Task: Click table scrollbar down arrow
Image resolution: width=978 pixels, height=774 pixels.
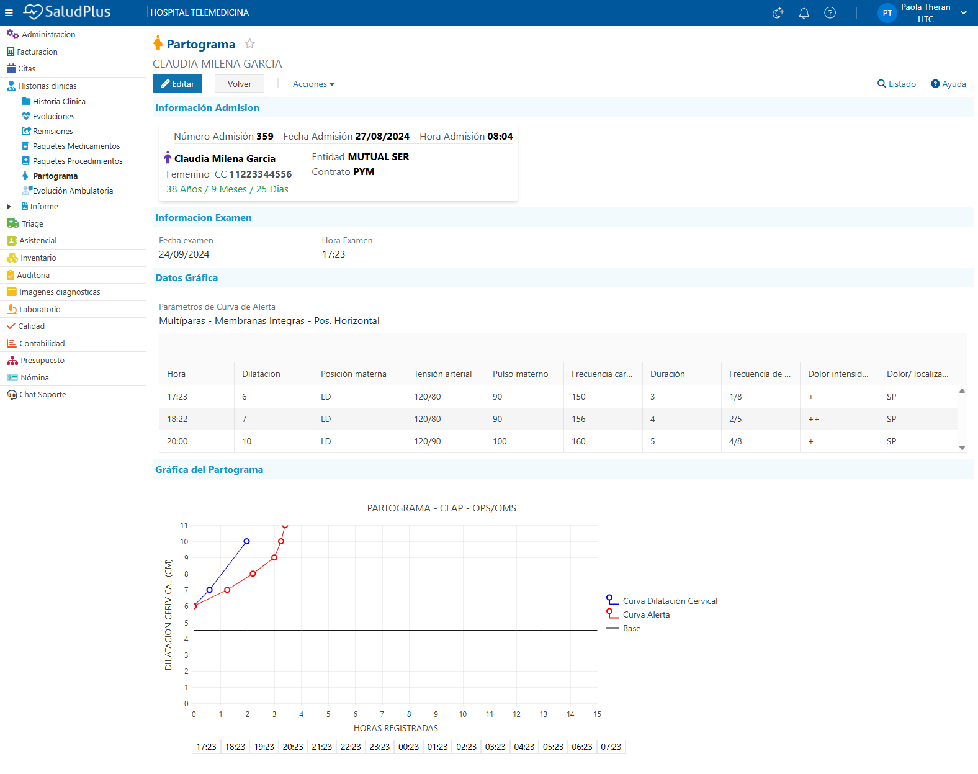Action: (962, 448)
